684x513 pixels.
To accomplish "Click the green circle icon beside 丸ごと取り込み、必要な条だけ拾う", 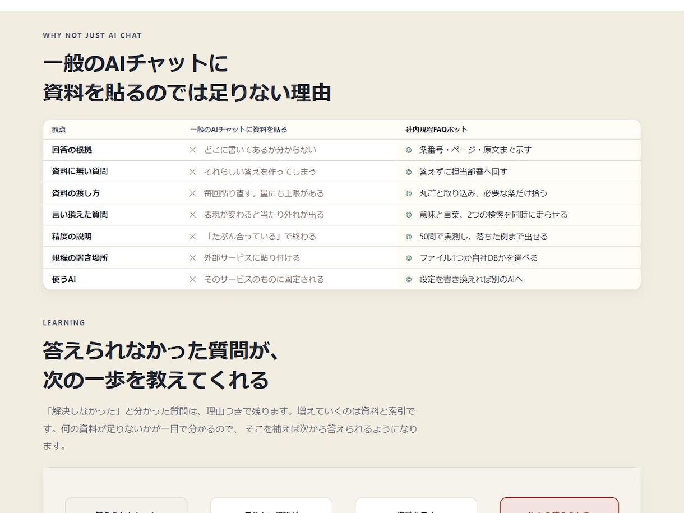I will 409,193.
